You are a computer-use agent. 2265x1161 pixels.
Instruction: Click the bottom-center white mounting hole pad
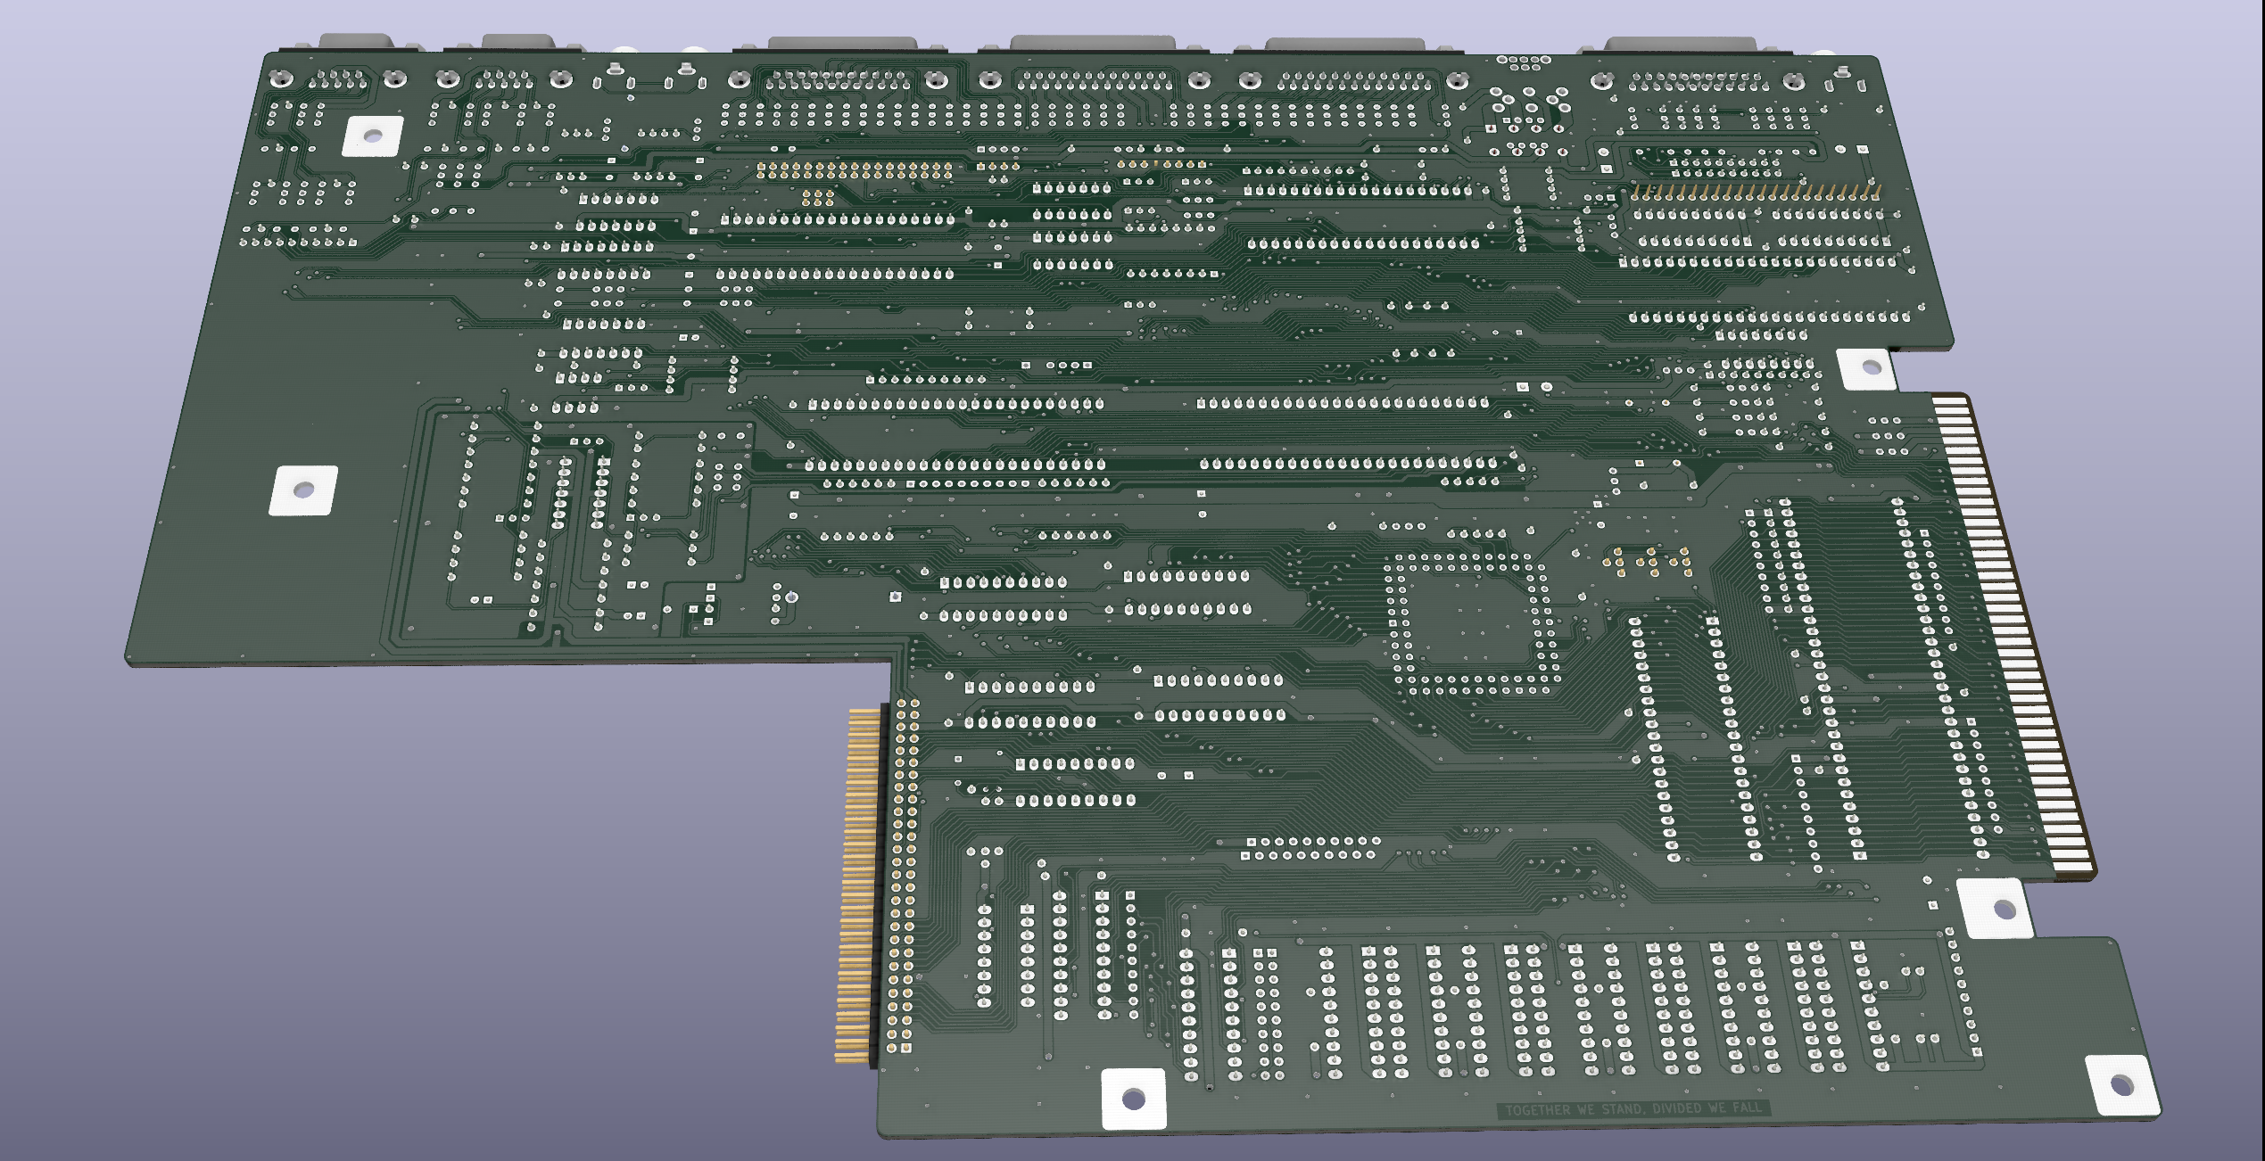tap(1133, 1098)
